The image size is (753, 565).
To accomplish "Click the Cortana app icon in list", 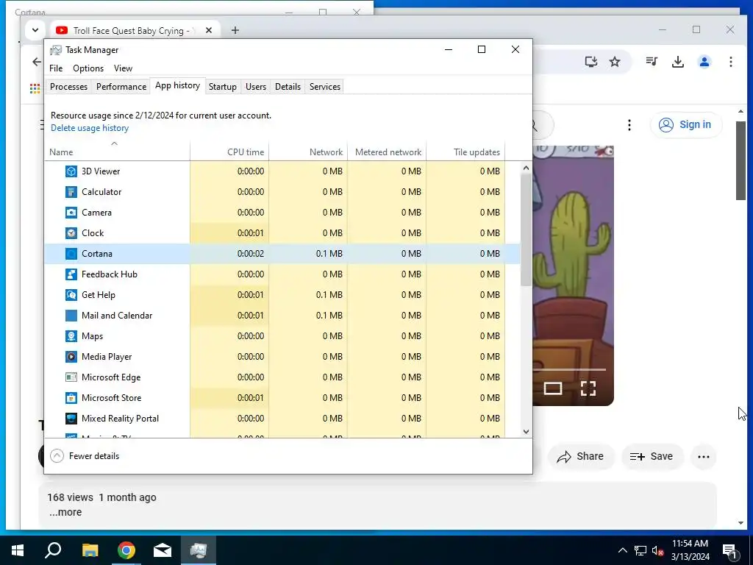I will (x=71, y=254).
